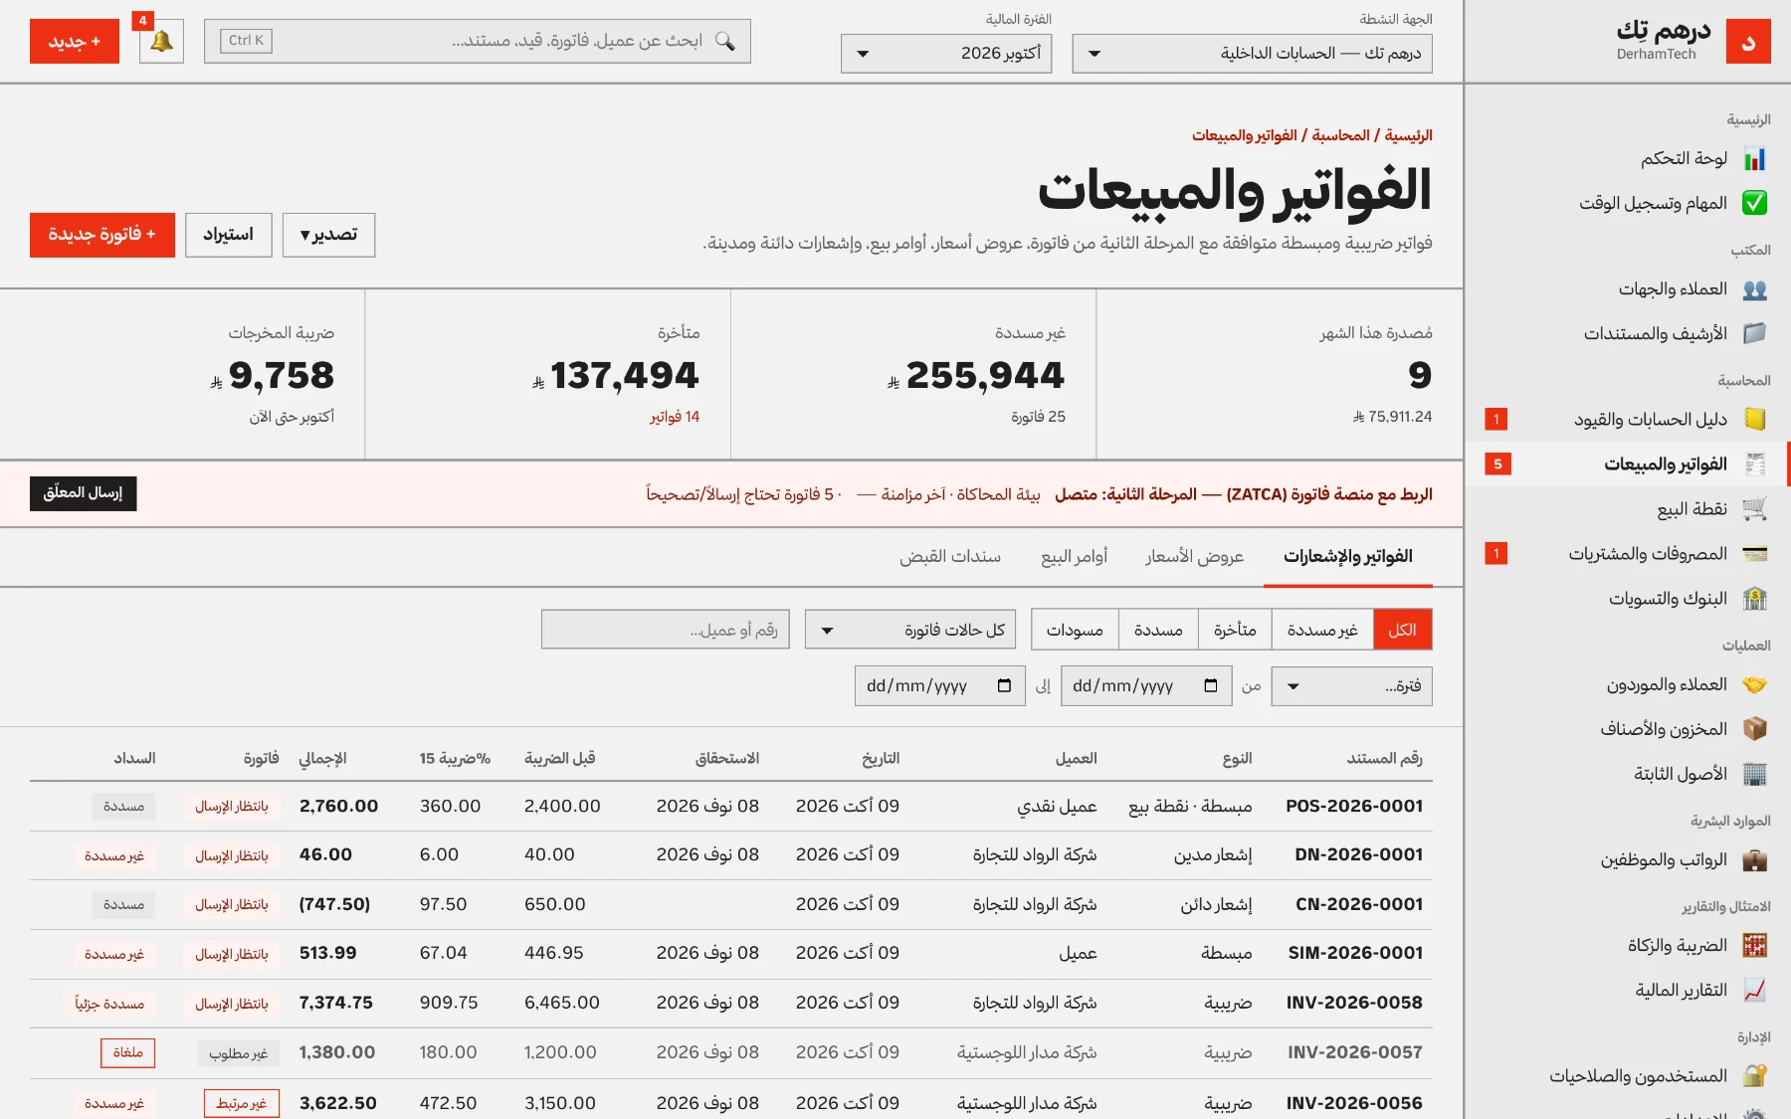Viewport: 1791px width, 1119px height.
Task: Click the red + جديد button
Action: tap(75, 42)
